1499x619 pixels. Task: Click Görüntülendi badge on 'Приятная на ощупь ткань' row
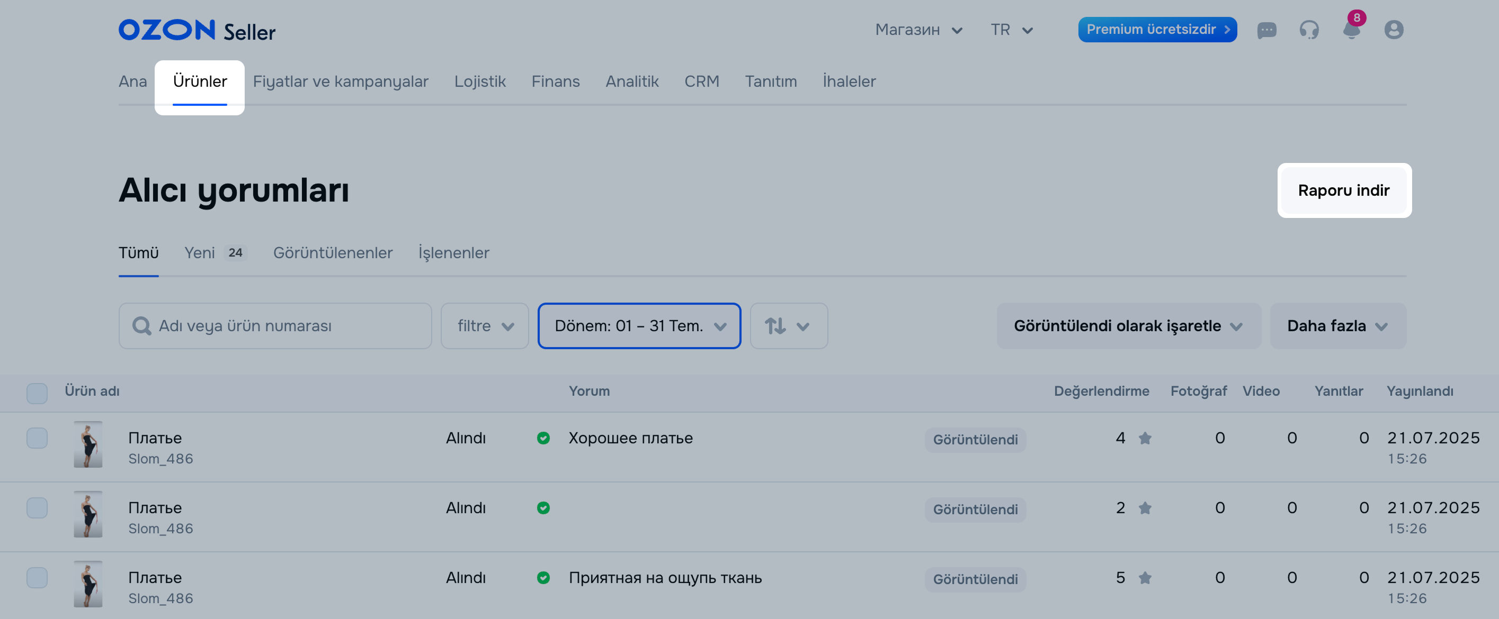[975, 579]
